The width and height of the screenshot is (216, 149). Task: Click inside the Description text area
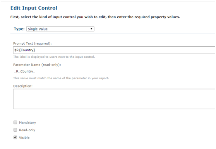point(114,99)
